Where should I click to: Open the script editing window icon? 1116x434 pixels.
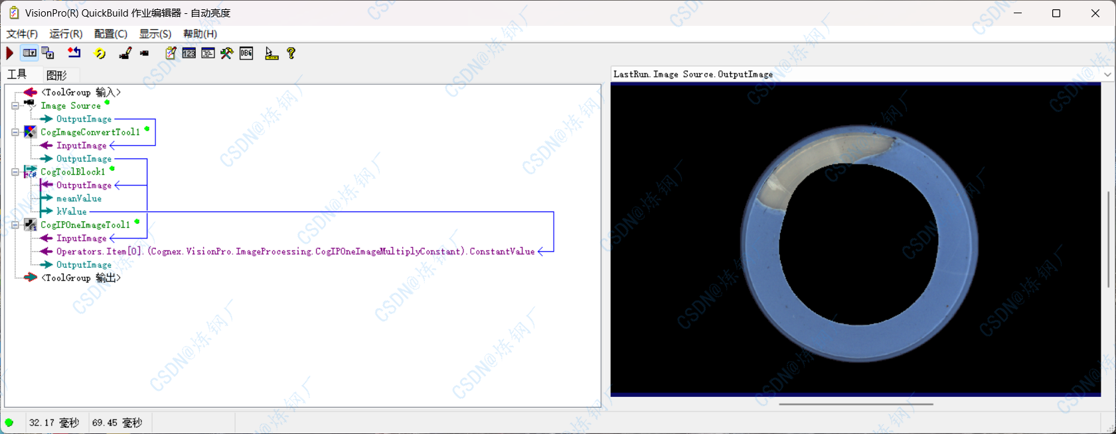tap(208, 53)
